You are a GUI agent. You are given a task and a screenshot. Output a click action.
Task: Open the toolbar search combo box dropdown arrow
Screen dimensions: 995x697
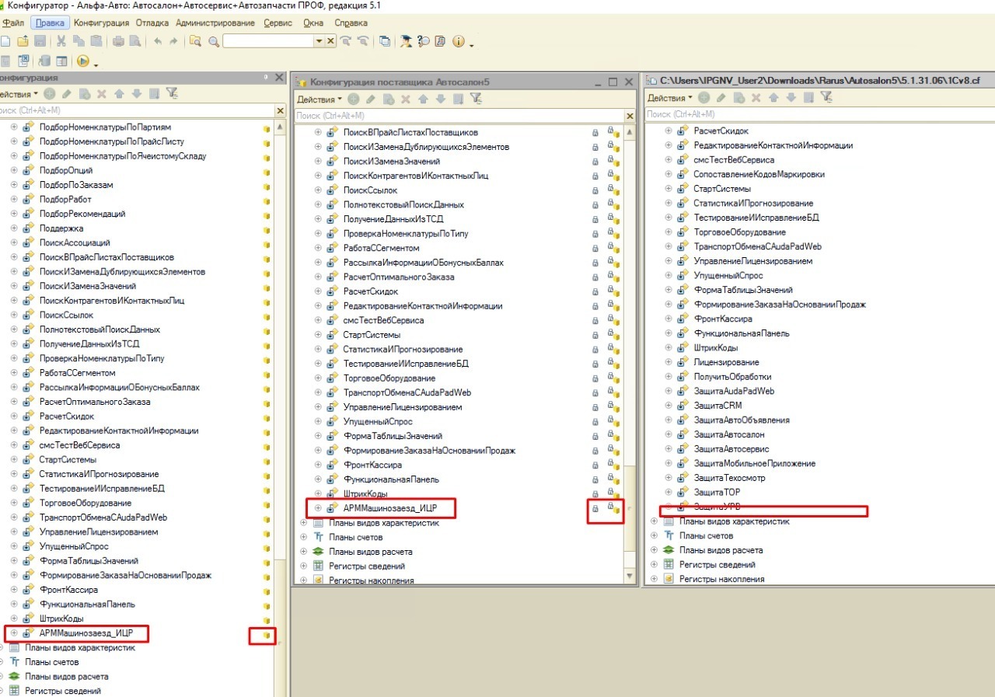click(x=319, y=41)
